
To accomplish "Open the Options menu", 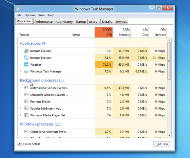I will (30, 15).
